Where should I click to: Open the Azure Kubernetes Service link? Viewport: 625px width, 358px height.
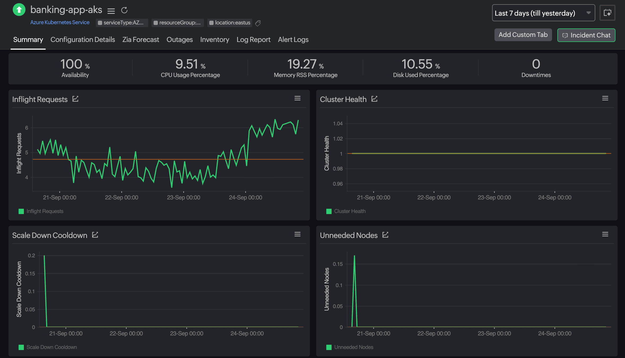click(x=60, y=22)
